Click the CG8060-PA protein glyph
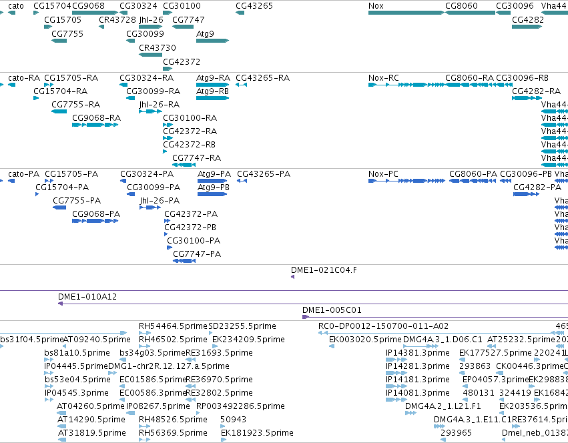This screenshot has width=568, height=443. click(x=473, y=181)
